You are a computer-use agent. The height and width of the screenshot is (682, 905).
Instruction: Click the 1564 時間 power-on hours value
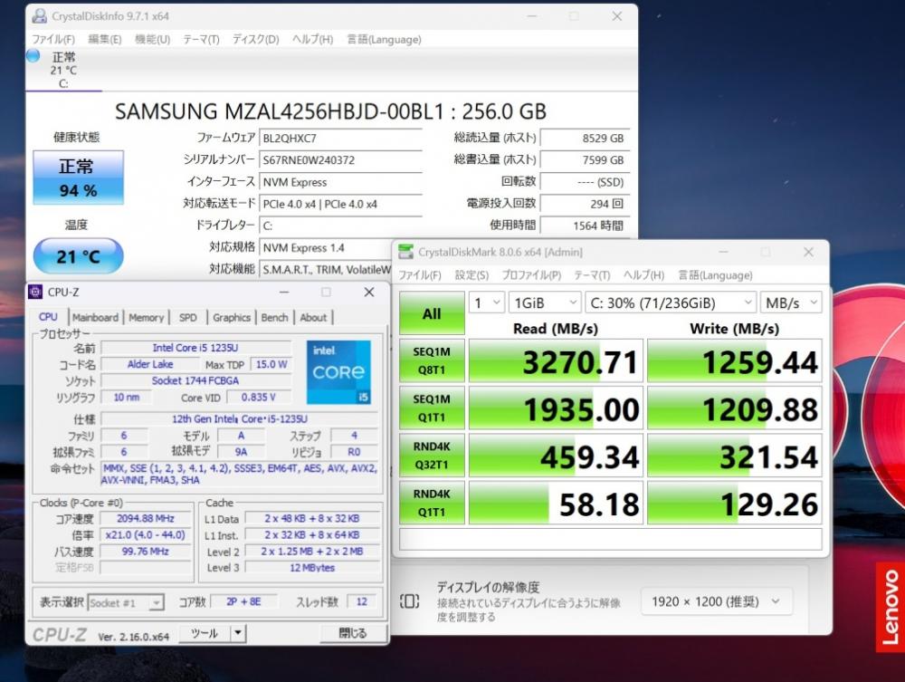pos(585,226)
